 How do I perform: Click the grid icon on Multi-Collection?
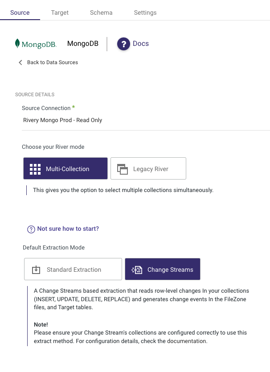[x=35, y=169]
